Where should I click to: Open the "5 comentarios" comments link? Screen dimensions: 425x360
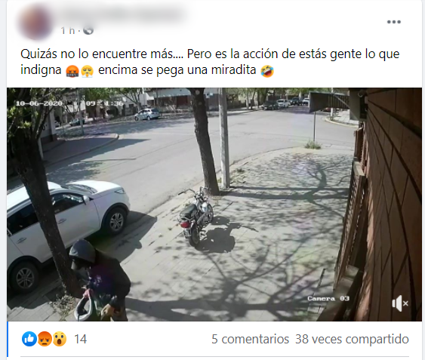click(250, 339)
